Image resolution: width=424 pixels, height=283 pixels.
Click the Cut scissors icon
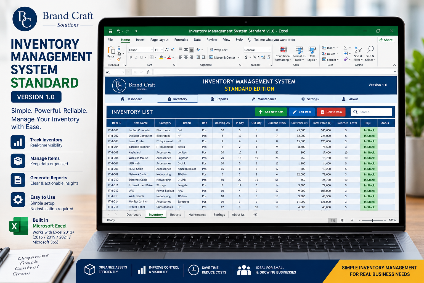(119, 48)
